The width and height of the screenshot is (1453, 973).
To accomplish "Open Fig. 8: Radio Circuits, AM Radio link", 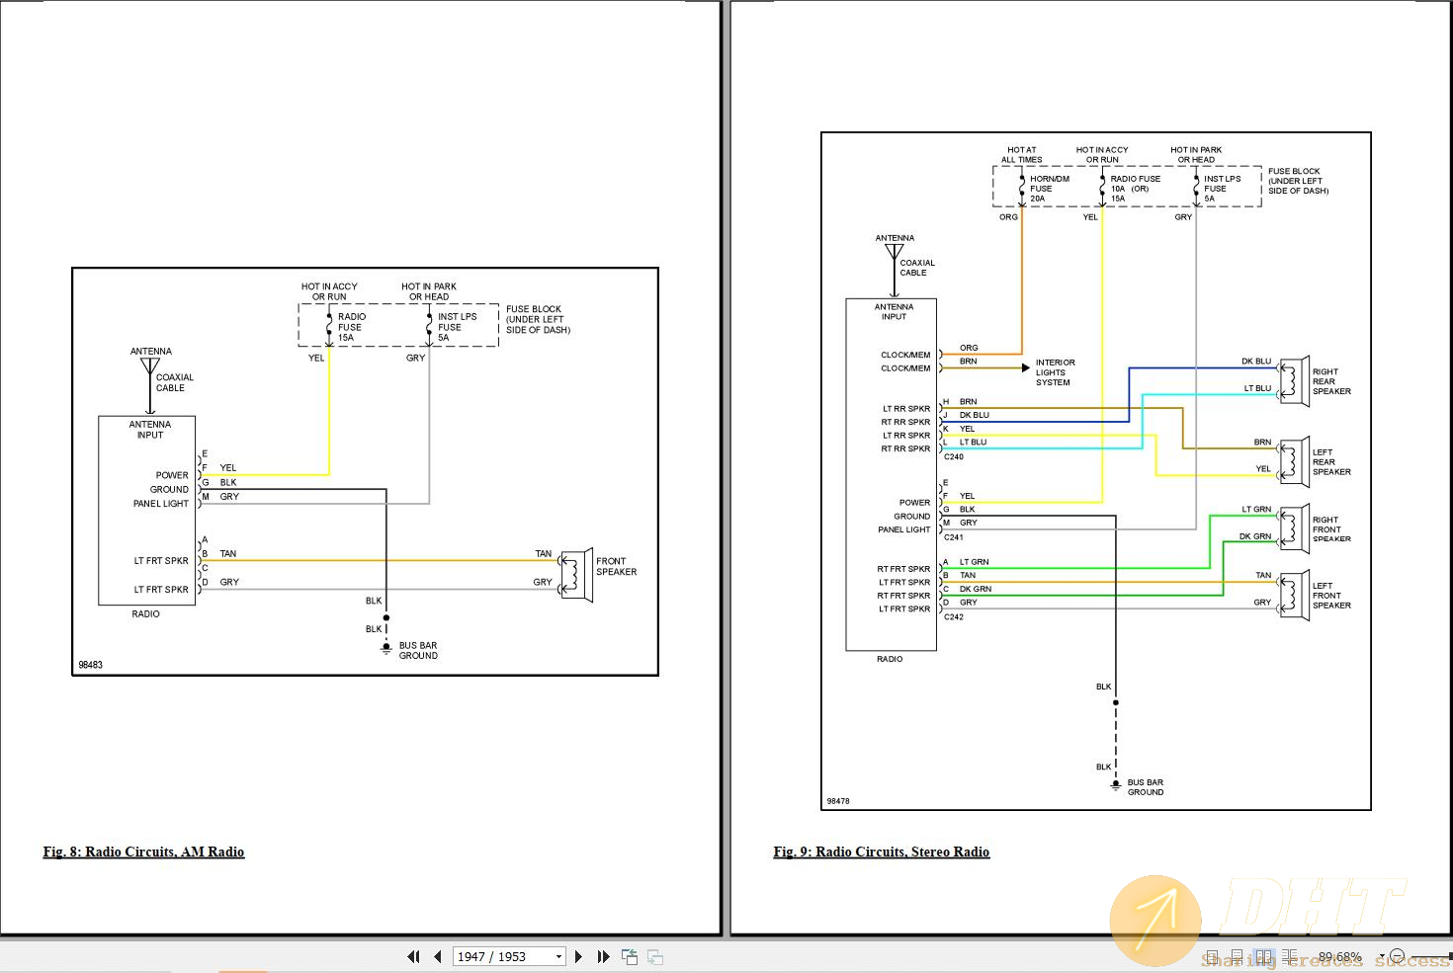I will [x=143, y=851].
